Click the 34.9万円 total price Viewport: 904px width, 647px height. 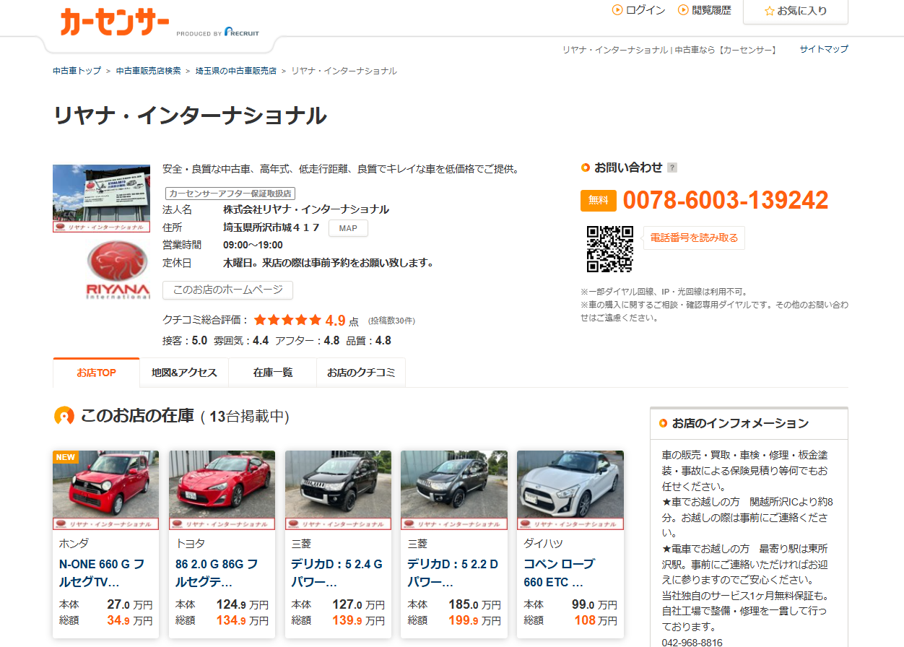coord(130,620)
